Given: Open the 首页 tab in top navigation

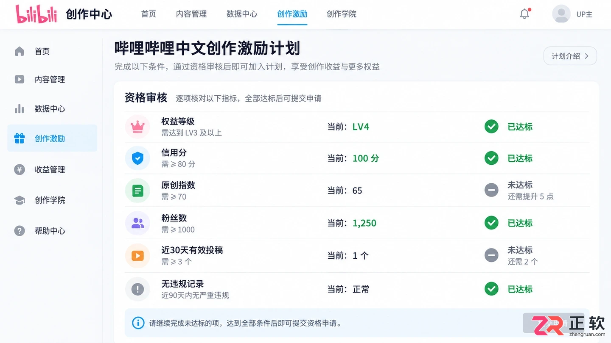Looking at the screenshot, I should coord(149,14).
